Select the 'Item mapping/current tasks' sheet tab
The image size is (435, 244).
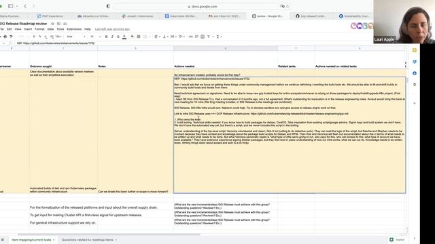pos(31,240)
